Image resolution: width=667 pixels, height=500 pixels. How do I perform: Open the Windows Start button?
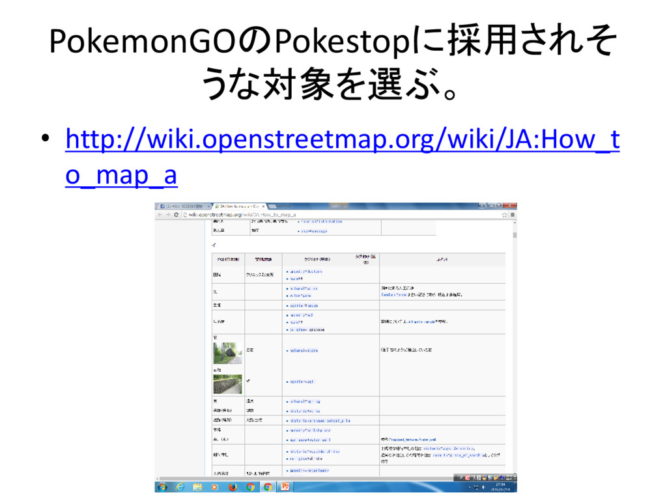point(162,487)
